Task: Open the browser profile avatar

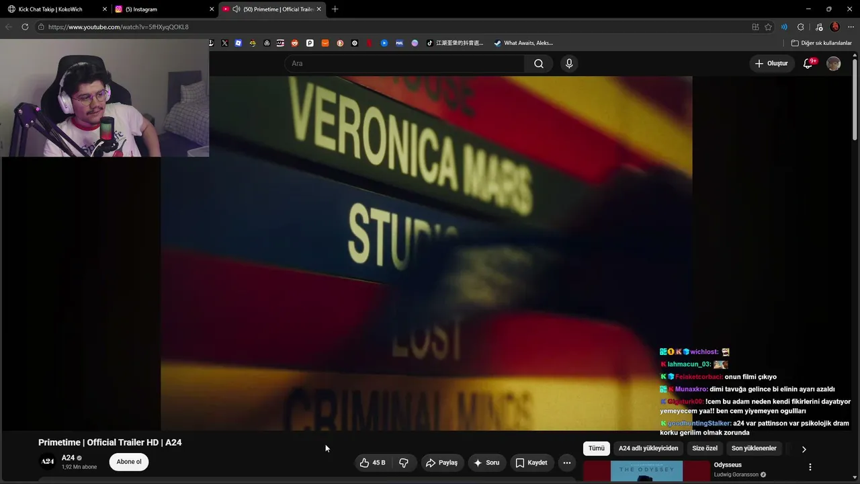Action: pos(835,27)
